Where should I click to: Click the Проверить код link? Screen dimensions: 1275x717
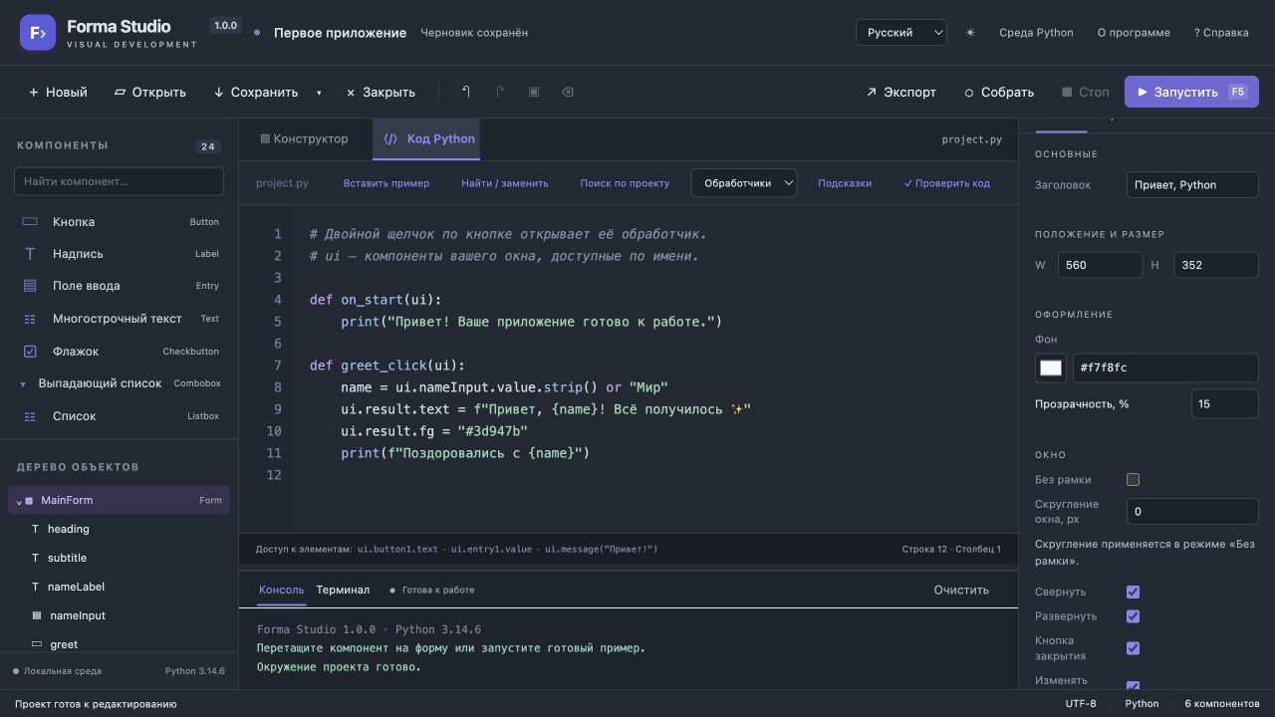pos(946,183)
